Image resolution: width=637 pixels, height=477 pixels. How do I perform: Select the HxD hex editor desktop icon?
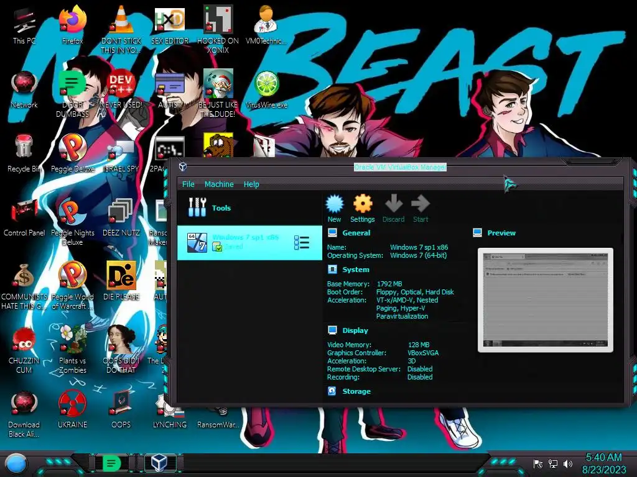(170, 25)
